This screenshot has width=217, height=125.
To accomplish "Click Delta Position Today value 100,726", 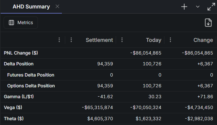I will 152,64.
